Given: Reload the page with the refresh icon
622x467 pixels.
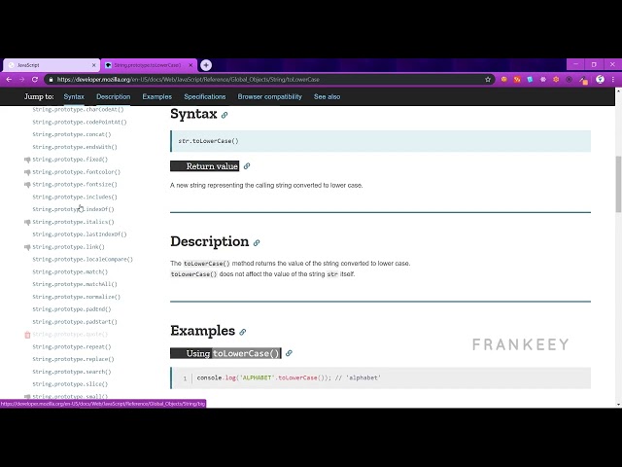Looking at the screenshot, I should click(x=35, y=80).
